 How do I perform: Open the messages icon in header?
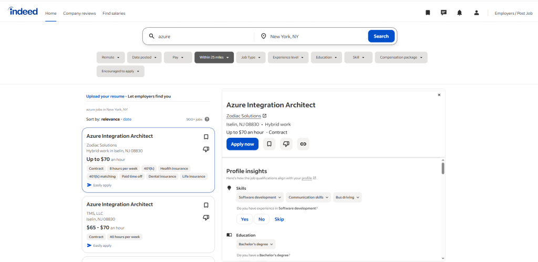(x=443, y=13)
